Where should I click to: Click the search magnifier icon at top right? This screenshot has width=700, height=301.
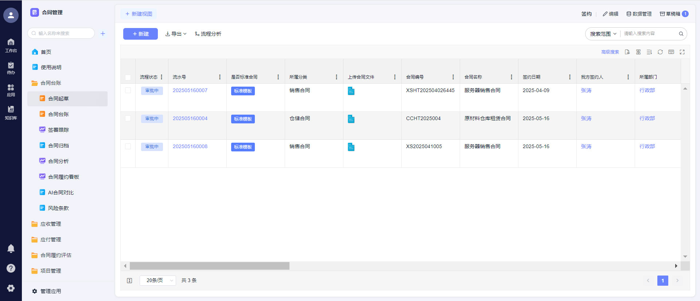click(681, 34)
